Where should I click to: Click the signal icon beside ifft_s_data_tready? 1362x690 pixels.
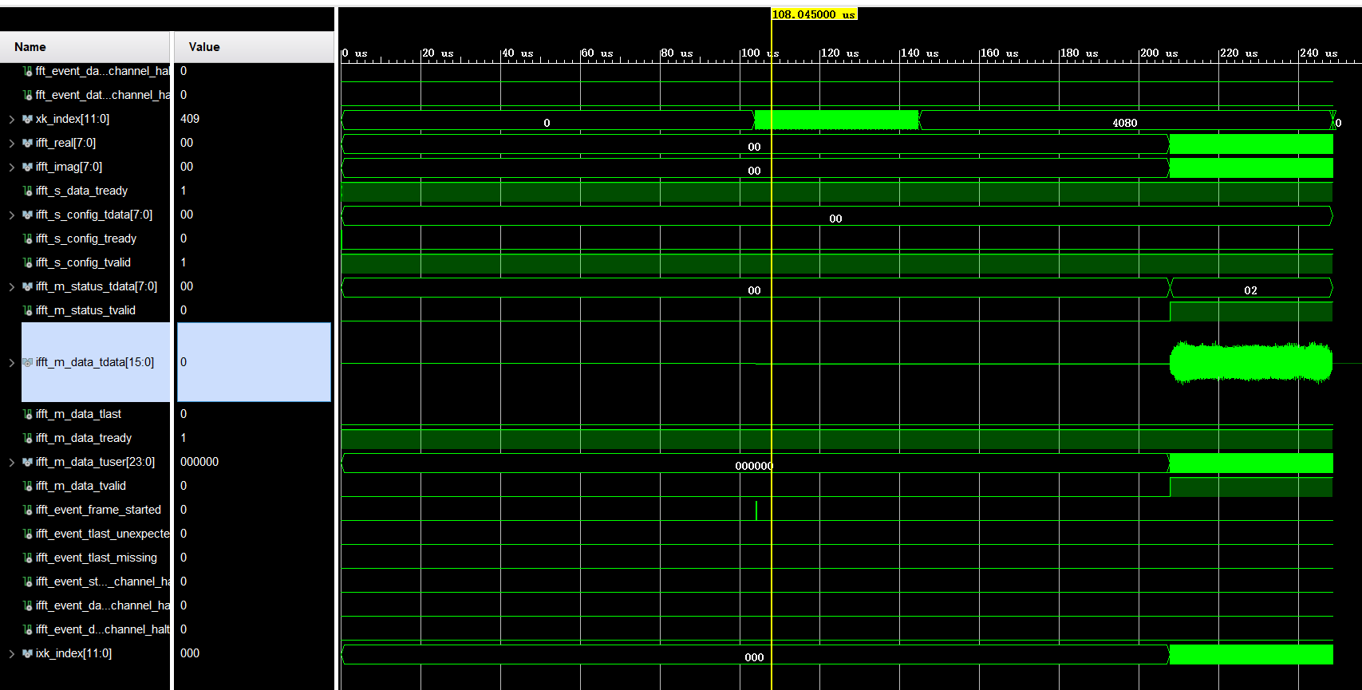tap(28, 191)
